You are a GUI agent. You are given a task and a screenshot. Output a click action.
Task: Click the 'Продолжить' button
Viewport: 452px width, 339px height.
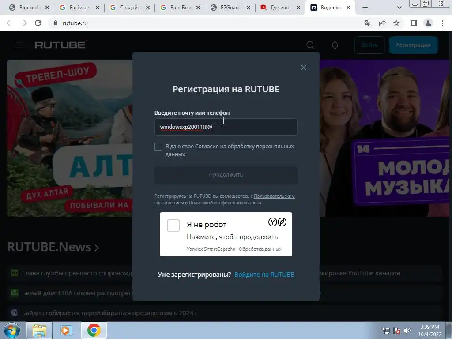click(x=226, y=175)
